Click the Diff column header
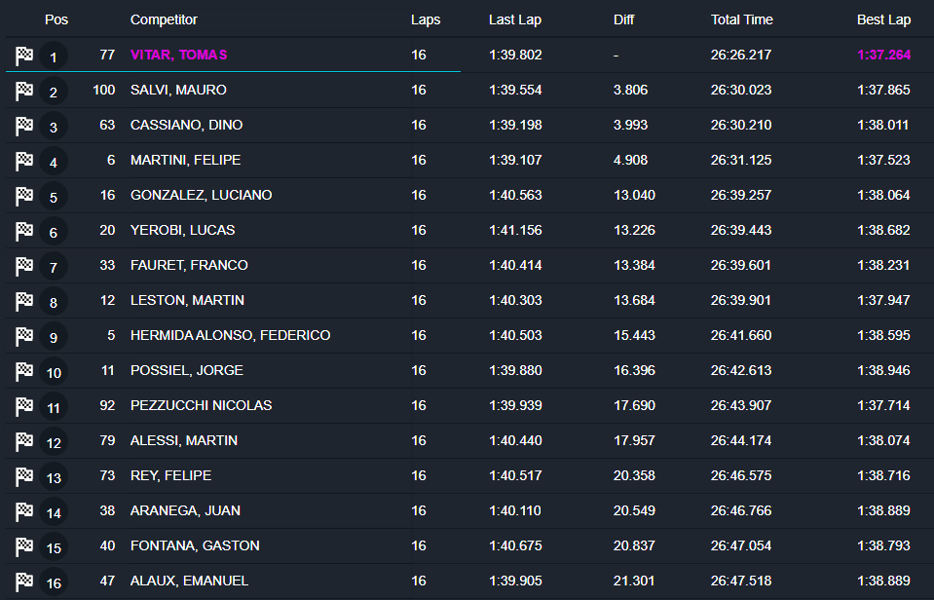The width and height of the screenshot is (934, 600). pos(624,19)
